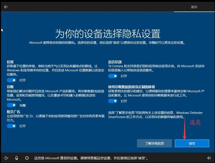The height and width of the screenshot is (163, 215).
Task: Turn off the 位置 location toggle
Action: coord(11,80)
